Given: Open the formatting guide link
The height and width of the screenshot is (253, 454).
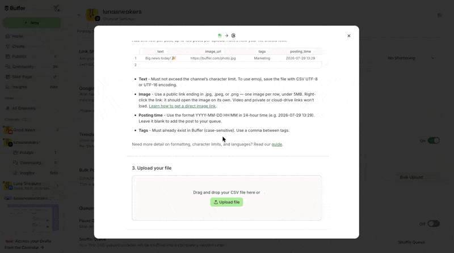Looking at the screenshot, I should click(x=276, y=144).
